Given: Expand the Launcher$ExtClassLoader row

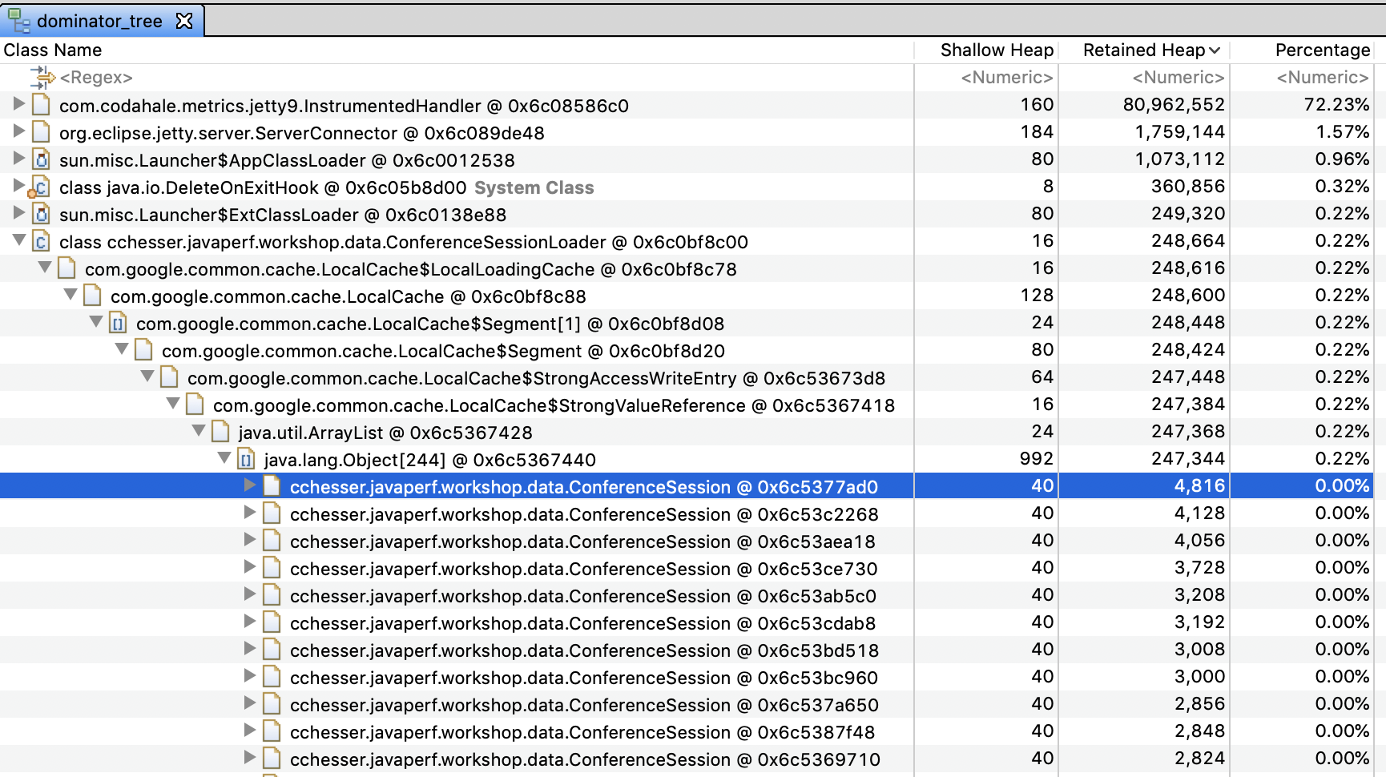Looking at the screenshot, I should 18,213.
